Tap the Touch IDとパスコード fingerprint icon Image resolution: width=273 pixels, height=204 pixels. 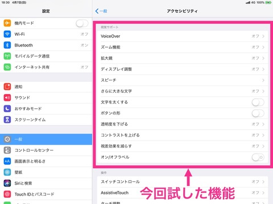7,194
